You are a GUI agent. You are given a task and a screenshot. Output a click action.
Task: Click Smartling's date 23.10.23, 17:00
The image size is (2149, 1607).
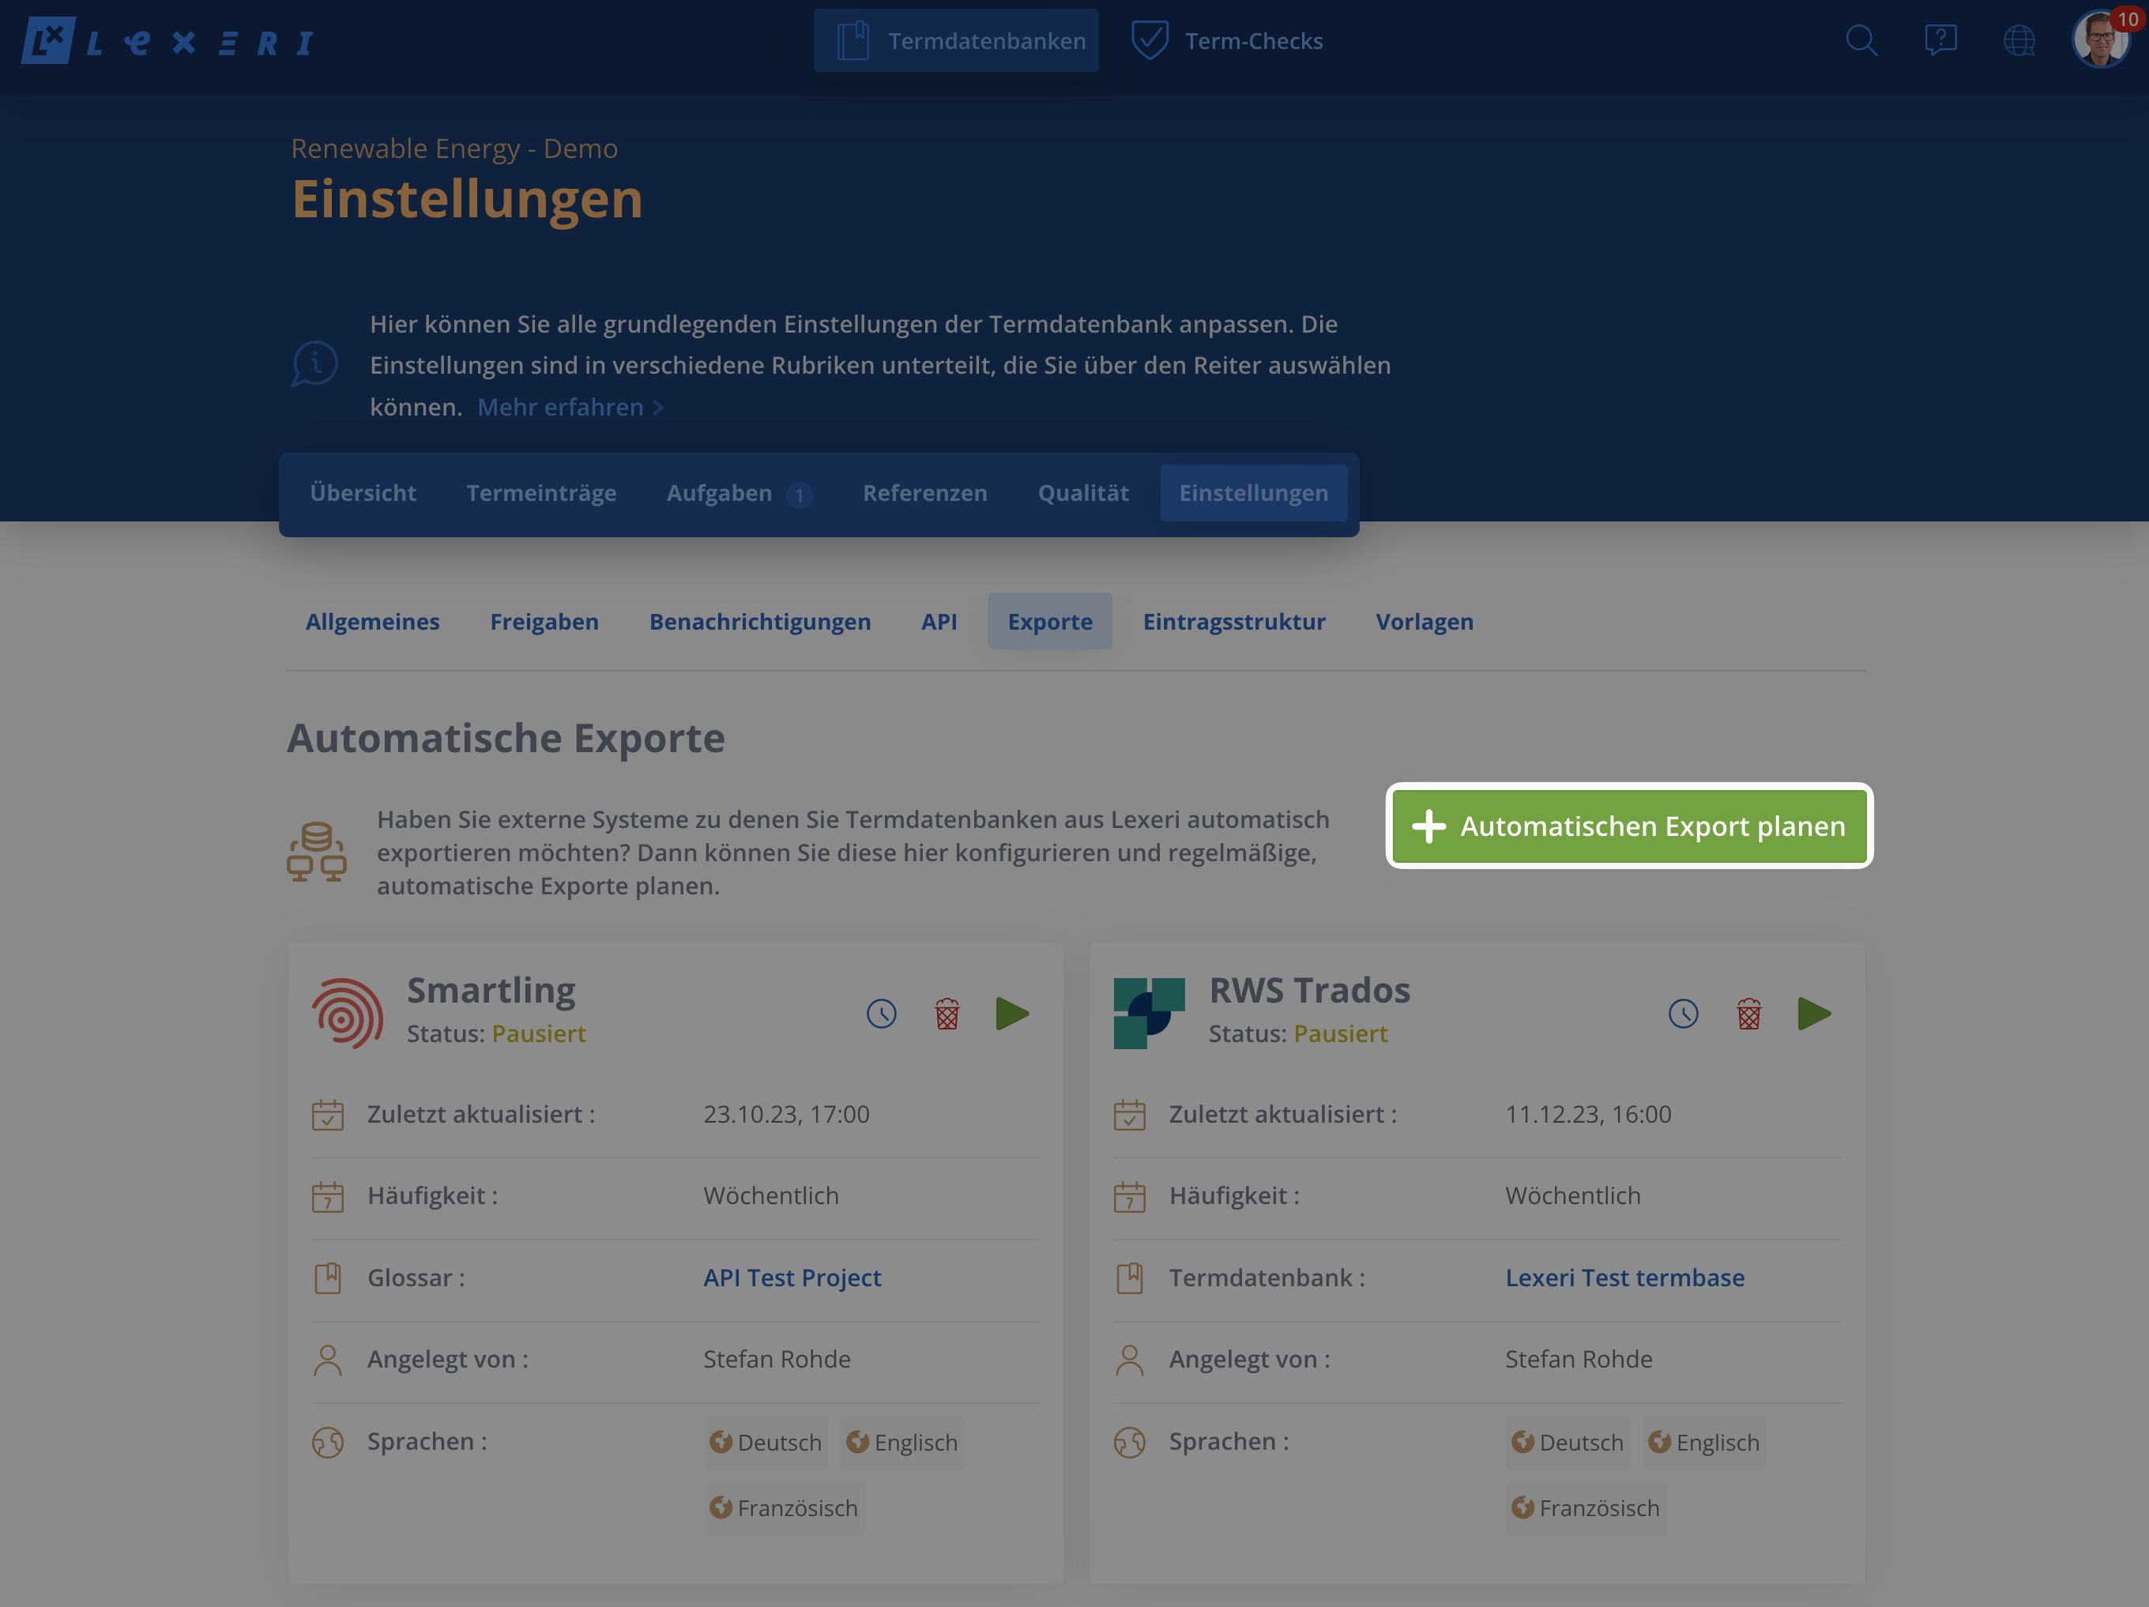pyautogui.click(x=786, y=1115)
